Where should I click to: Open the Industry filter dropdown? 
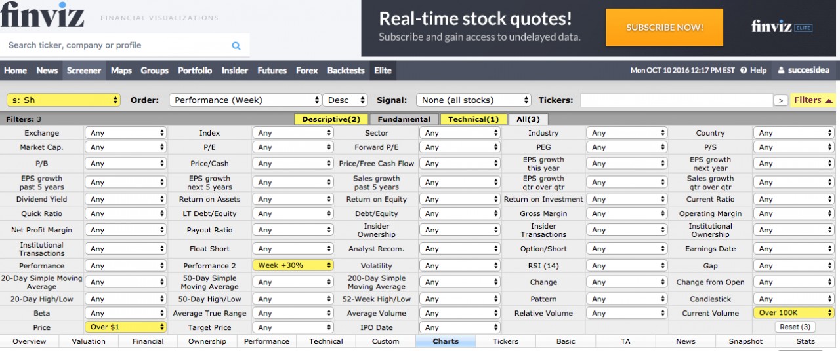pos(627,133)
